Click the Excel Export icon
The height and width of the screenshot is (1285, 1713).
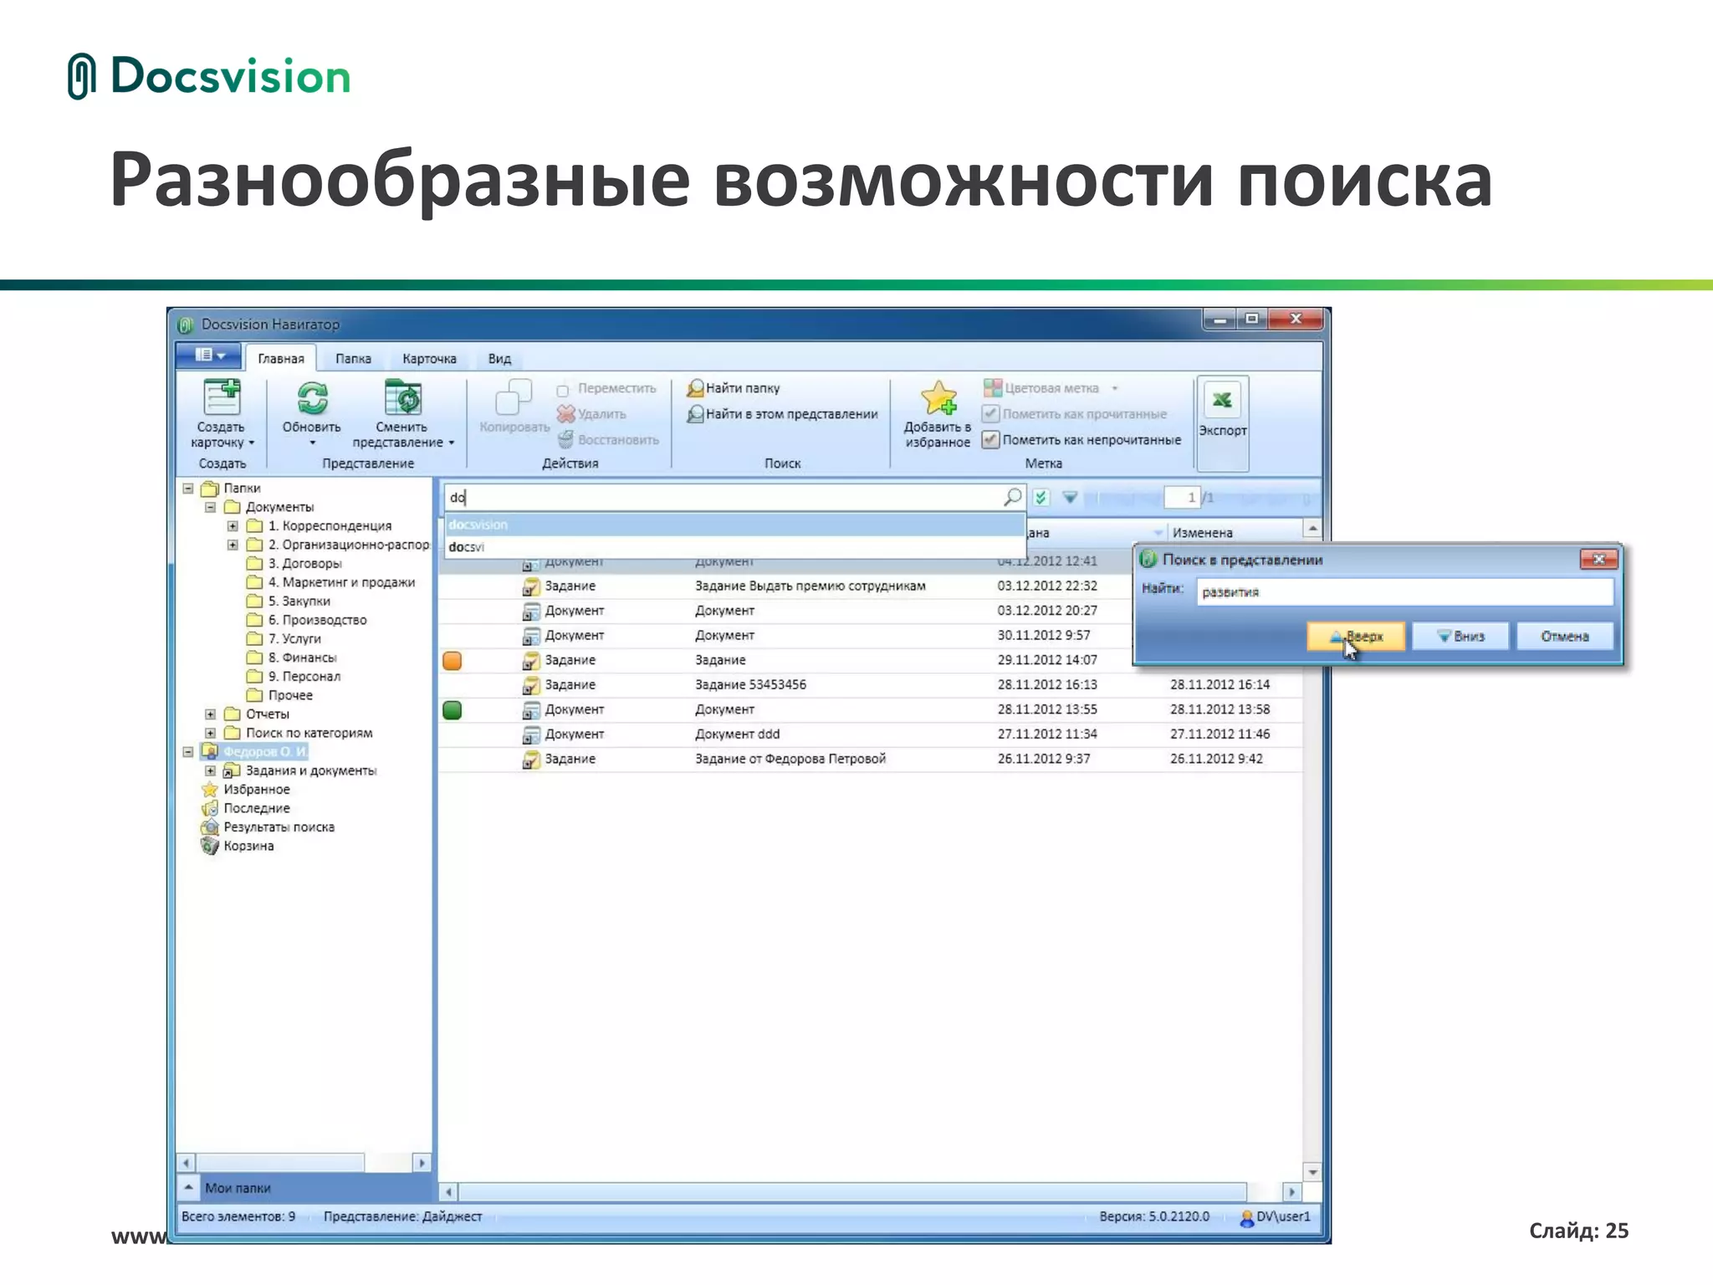click(x=1222, y=400)
